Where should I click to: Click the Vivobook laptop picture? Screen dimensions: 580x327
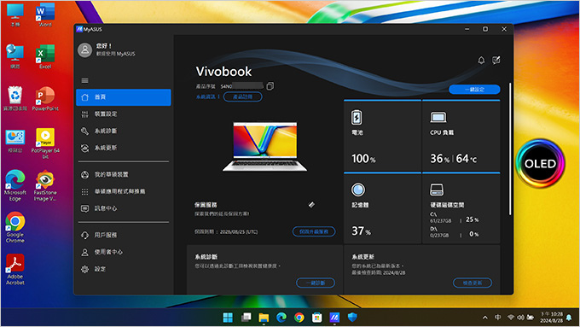click(265, 146)
